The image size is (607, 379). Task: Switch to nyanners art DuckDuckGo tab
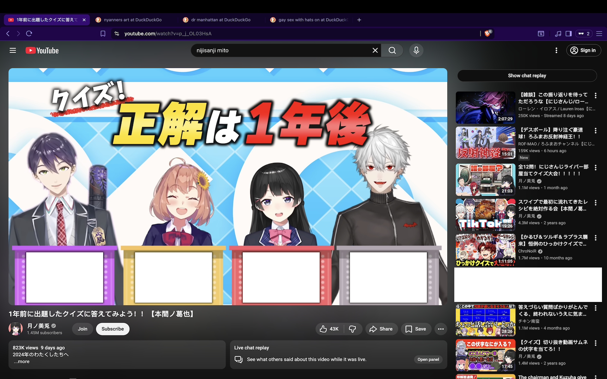tap(132, 20)
